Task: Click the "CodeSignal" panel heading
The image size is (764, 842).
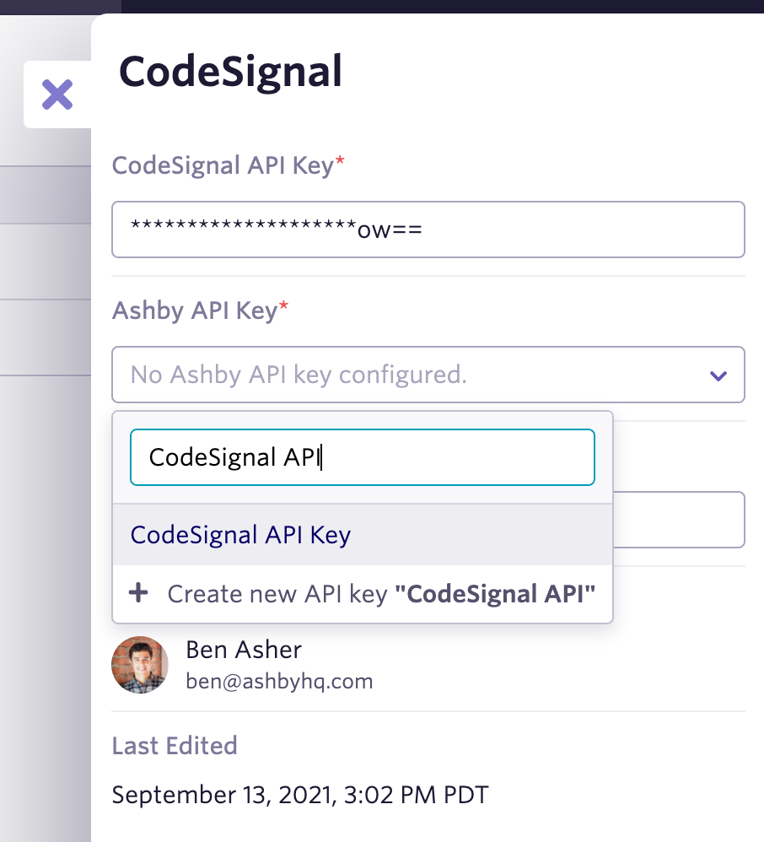Action: tap(231, 73)
